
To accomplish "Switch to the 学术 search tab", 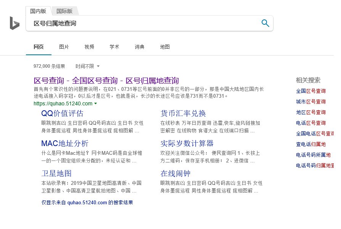I will 114,47.
